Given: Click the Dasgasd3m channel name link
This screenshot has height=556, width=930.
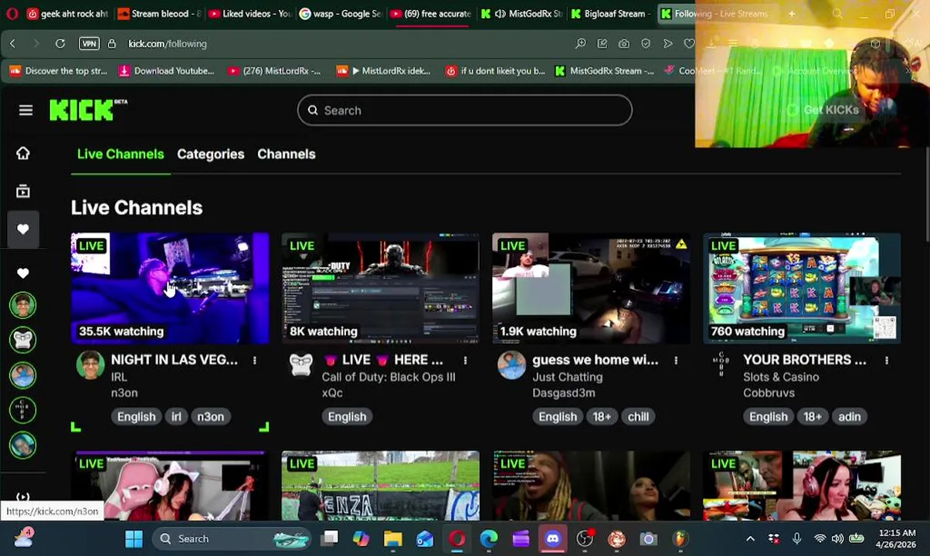Looking at the screenshot, I should click(x=564, y=392).
